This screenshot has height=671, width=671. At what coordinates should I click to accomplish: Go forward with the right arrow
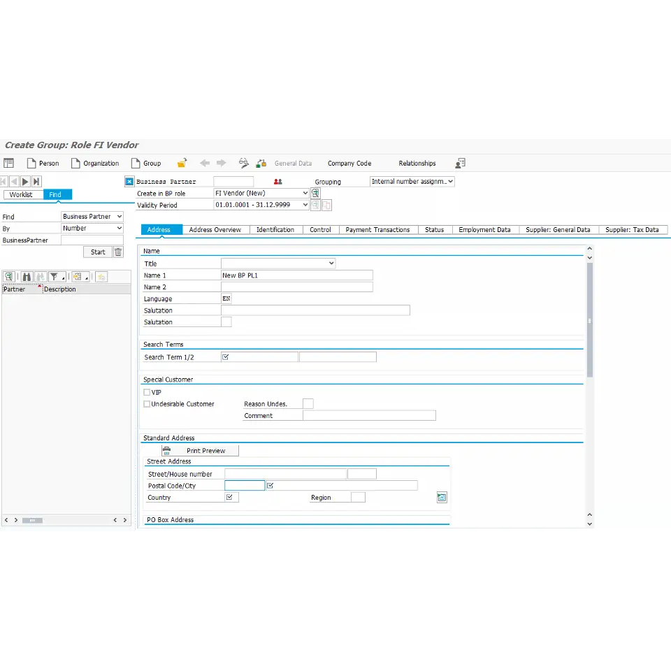[222, 163]
